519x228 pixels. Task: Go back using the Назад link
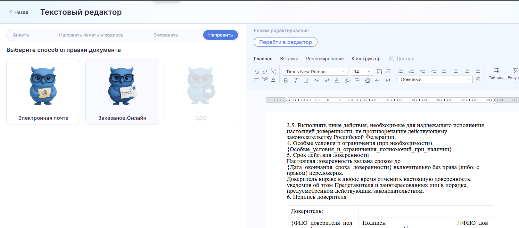tap(19, 12)
